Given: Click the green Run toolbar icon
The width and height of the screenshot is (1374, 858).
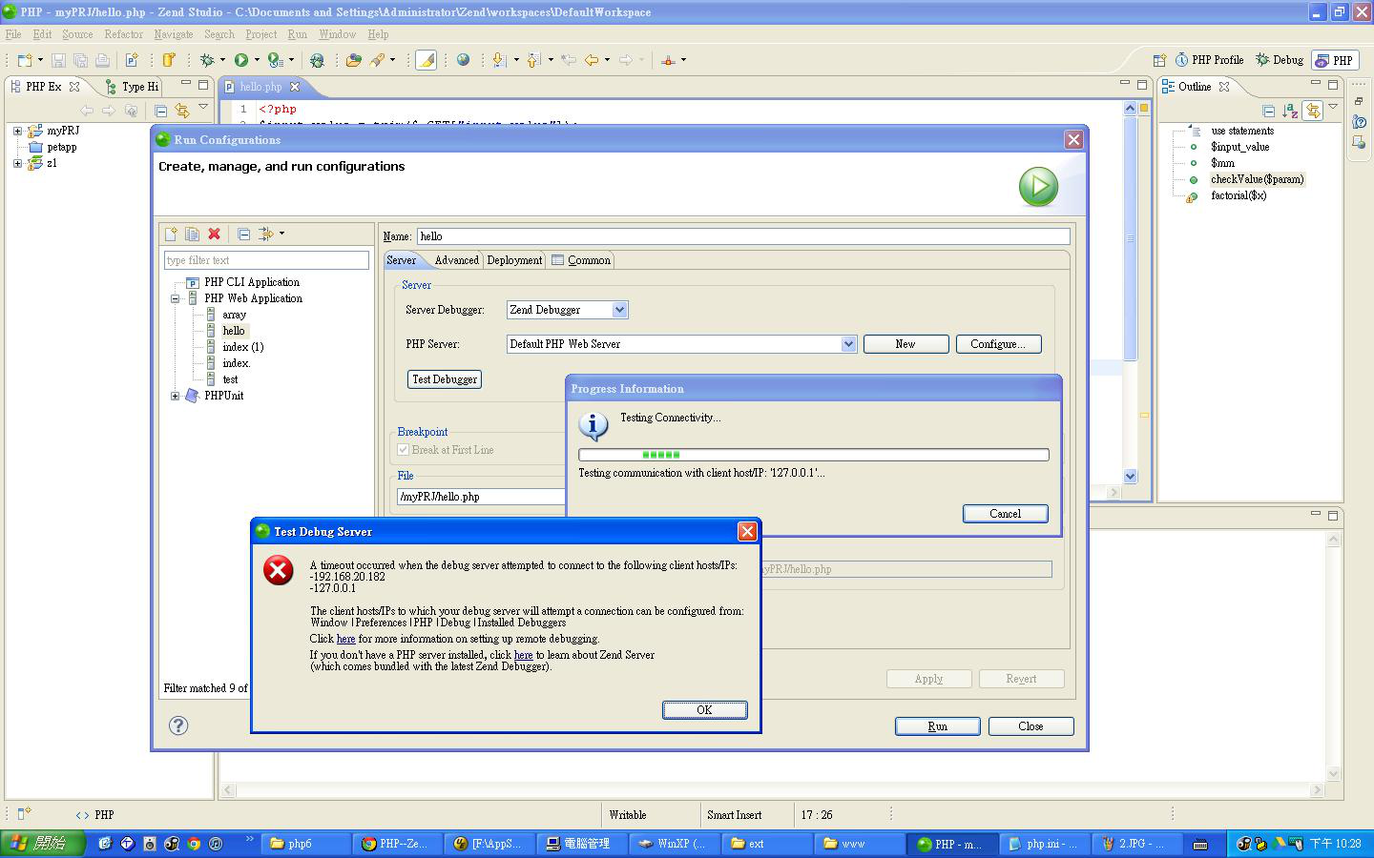Looking at the screenshot, I should pyautogui.click(x=241, y=60).
